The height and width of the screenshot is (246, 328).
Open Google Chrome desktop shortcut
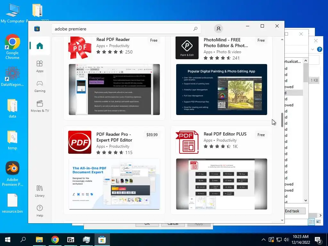(12, 47)
